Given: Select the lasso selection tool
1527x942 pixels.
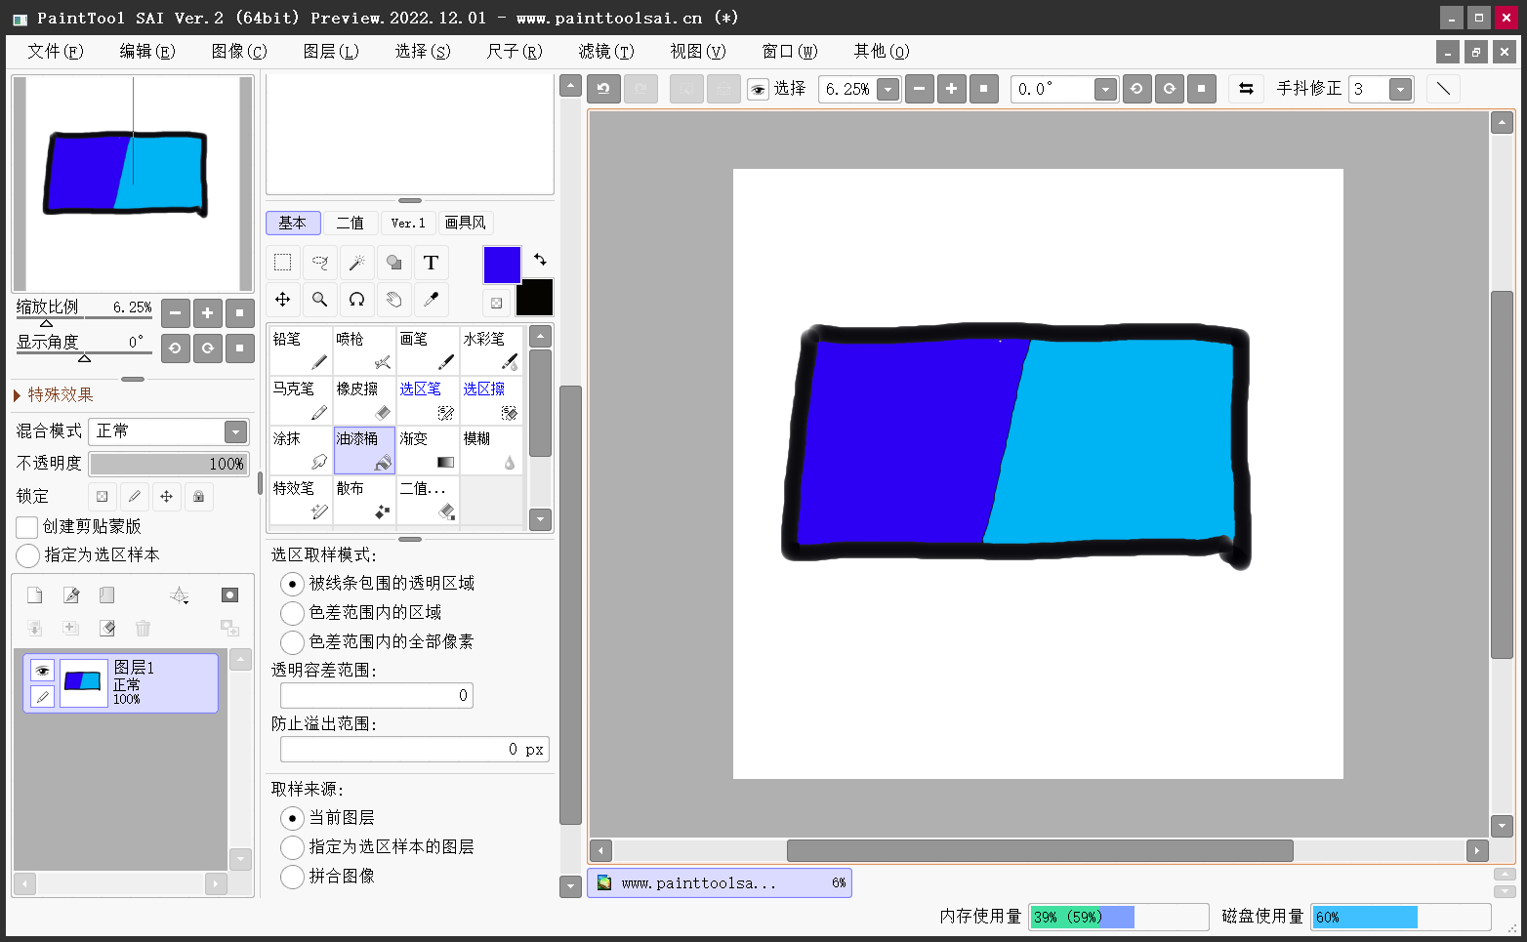Looking at the screenshot, I should [319, 263].
